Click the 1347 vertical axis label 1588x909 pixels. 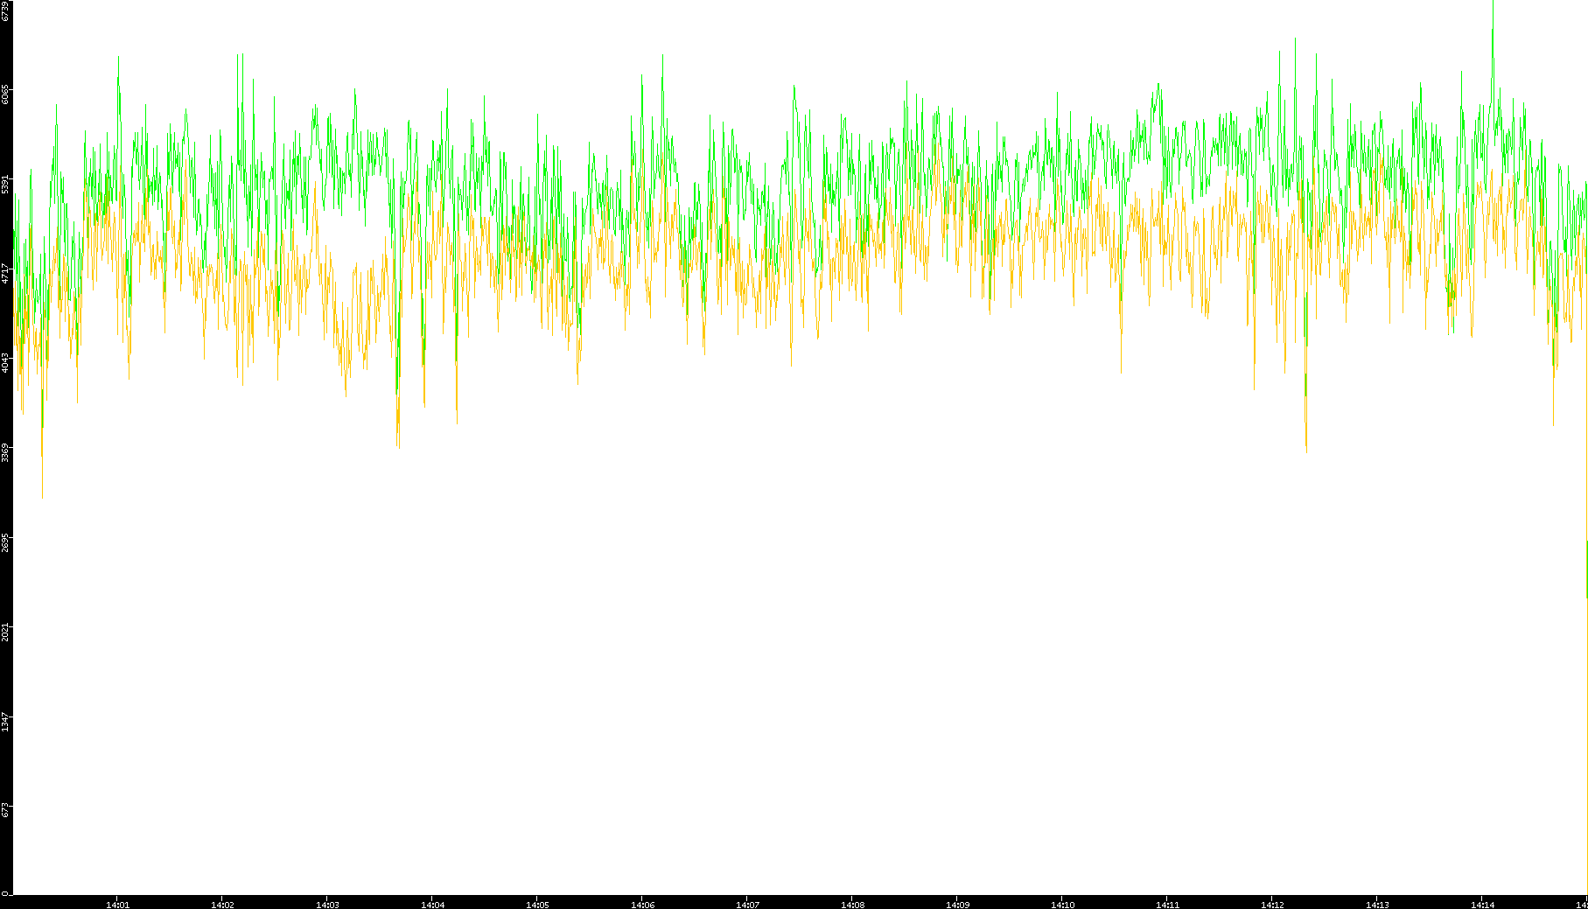coord(6,721)
